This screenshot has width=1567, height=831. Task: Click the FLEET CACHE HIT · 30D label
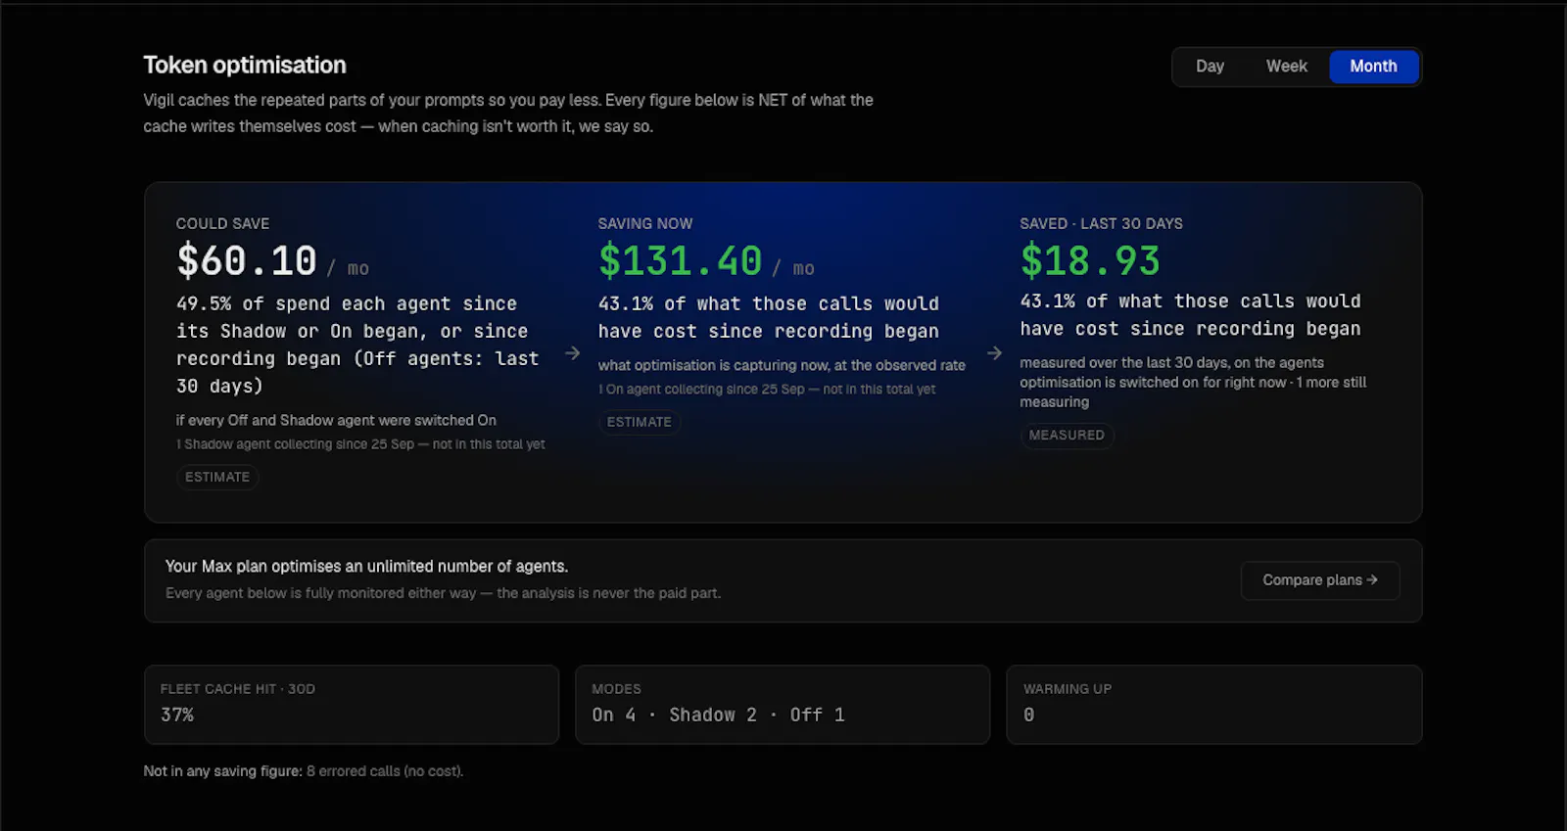238,689
